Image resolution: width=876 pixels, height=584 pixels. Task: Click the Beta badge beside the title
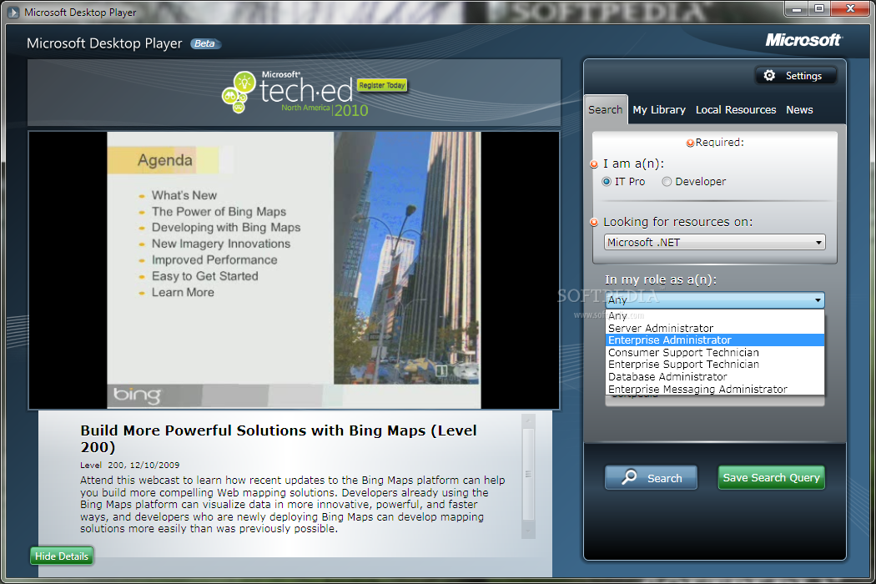(x=205, y=43)
